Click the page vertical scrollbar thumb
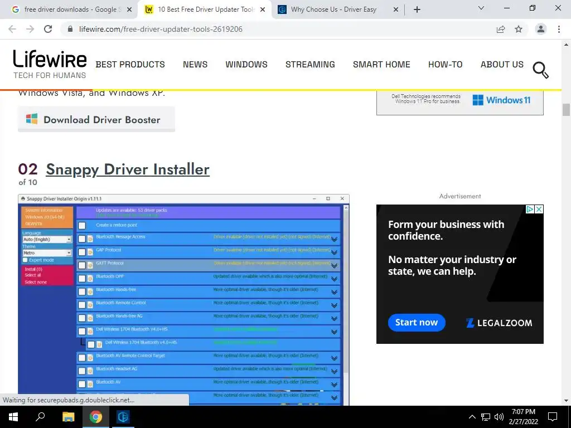Viewport: 571px width, 428px height. pos(566,110)
